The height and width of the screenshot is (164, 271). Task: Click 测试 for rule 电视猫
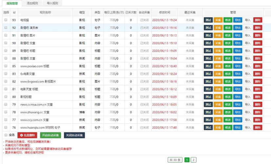[208, 20]
